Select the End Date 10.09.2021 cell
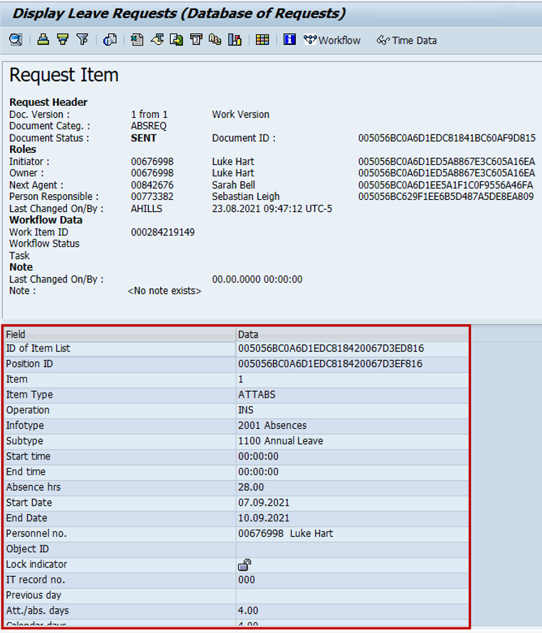This screenshot has height=633, width=542. (352, 518)
